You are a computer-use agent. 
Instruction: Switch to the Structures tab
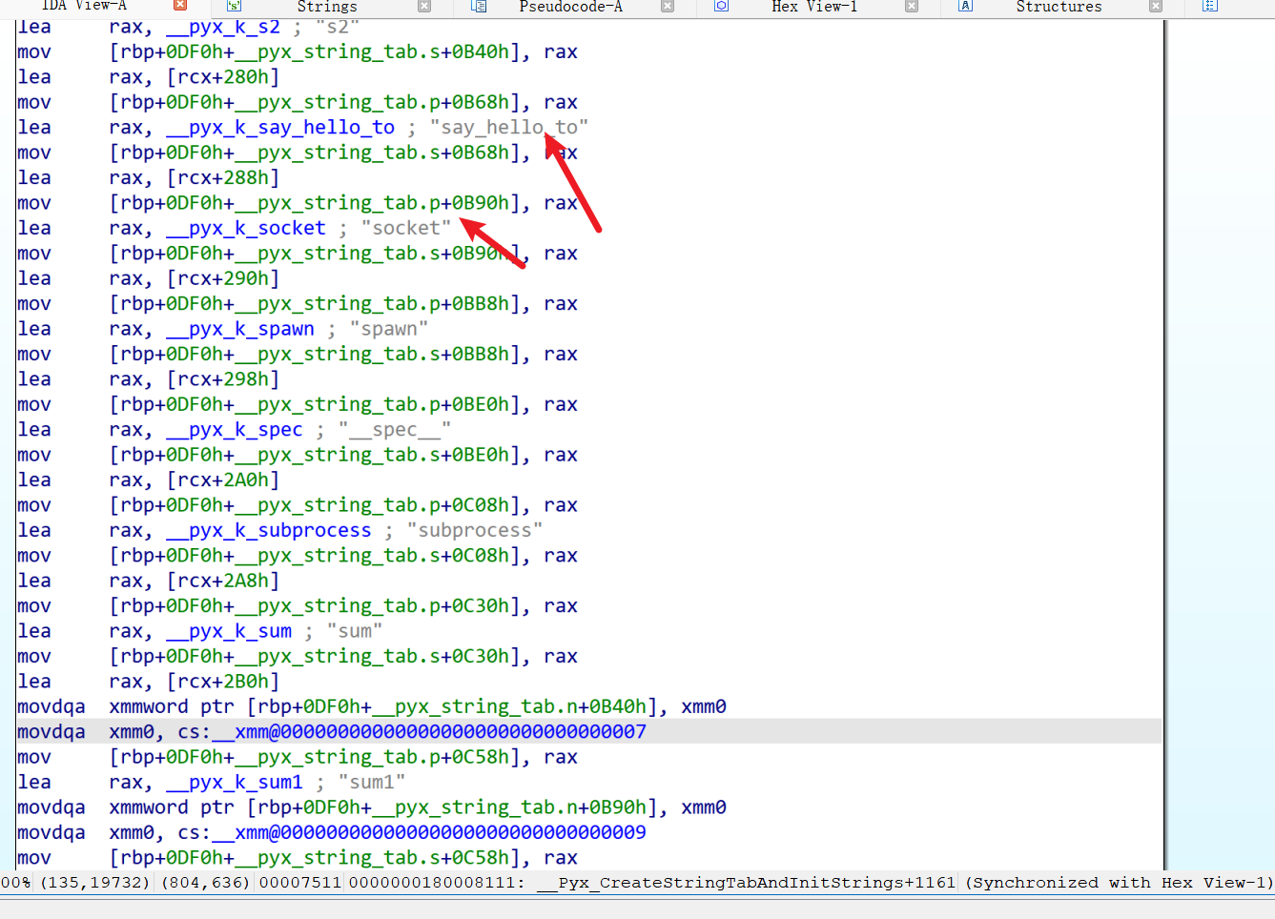[x=1059, y=6]
